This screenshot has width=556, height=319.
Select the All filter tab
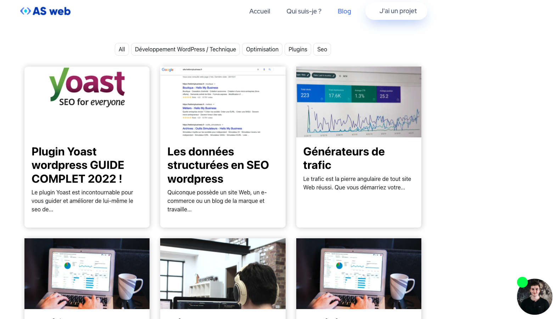click(x=122, y=49)
